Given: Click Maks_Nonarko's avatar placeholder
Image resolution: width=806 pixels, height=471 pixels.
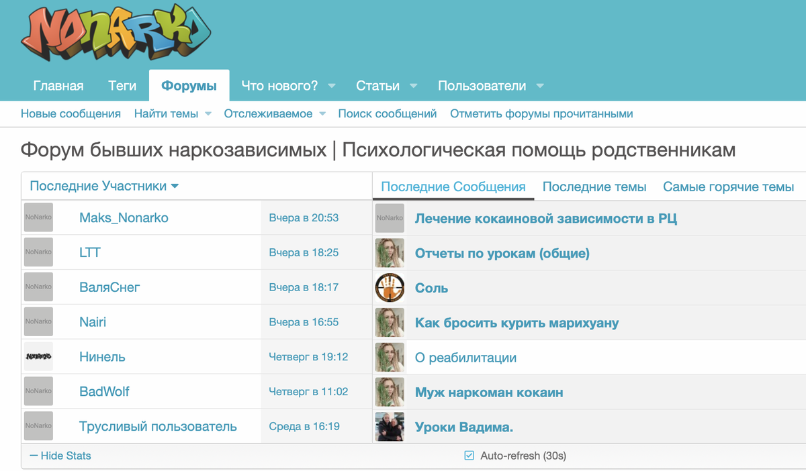Looking at the screenshot, I should tap(38, 217).
